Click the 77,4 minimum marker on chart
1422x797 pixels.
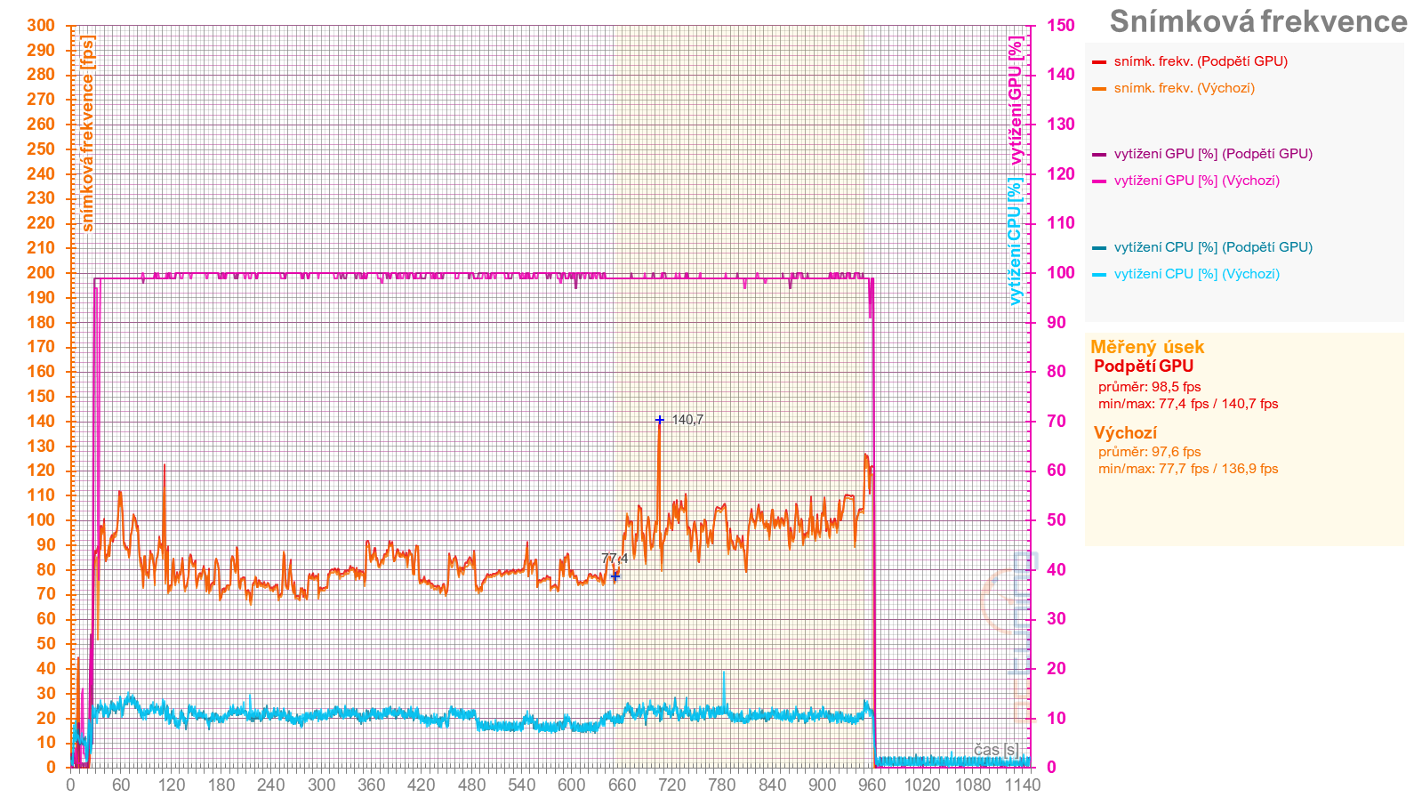(615, 576)
